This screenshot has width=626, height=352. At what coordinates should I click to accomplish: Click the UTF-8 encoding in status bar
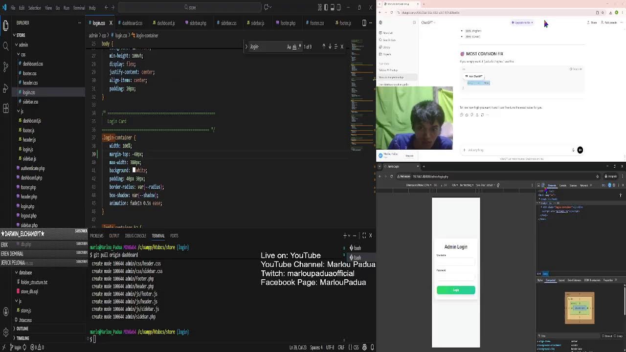330,347
